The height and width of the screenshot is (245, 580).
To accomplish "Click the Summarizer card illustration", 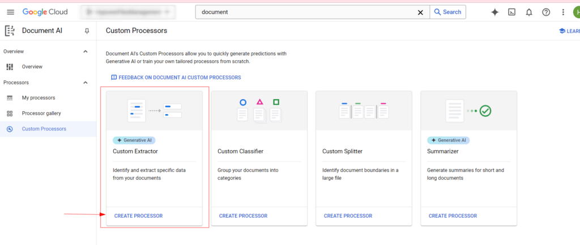I will pos(468,111).
